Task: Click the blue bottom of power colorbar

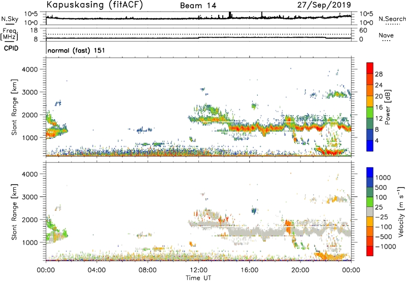Action: pyautogui.click(x=370, y=146)
